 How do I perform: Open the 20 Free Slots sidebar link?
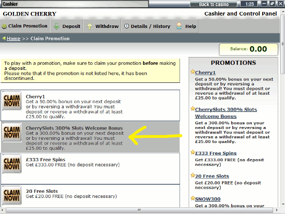tap(212, 176)
